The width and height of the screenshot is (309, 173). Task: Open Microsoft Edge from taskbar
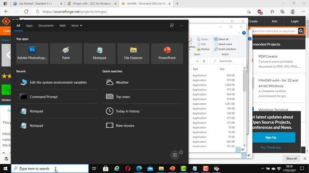click(x=139, y=169)
